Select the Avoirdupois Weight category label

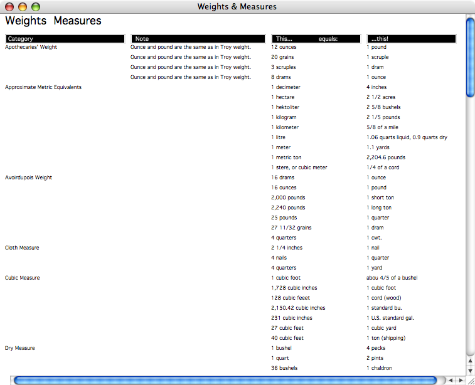pos(29,177)
